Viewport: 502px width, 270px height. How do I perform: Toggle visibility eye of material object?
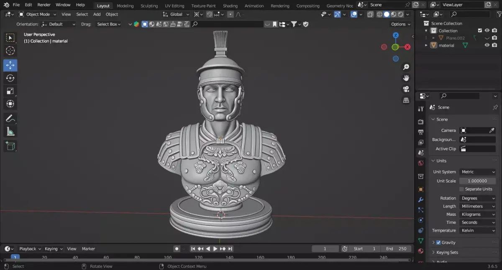(x=487, y=45)
